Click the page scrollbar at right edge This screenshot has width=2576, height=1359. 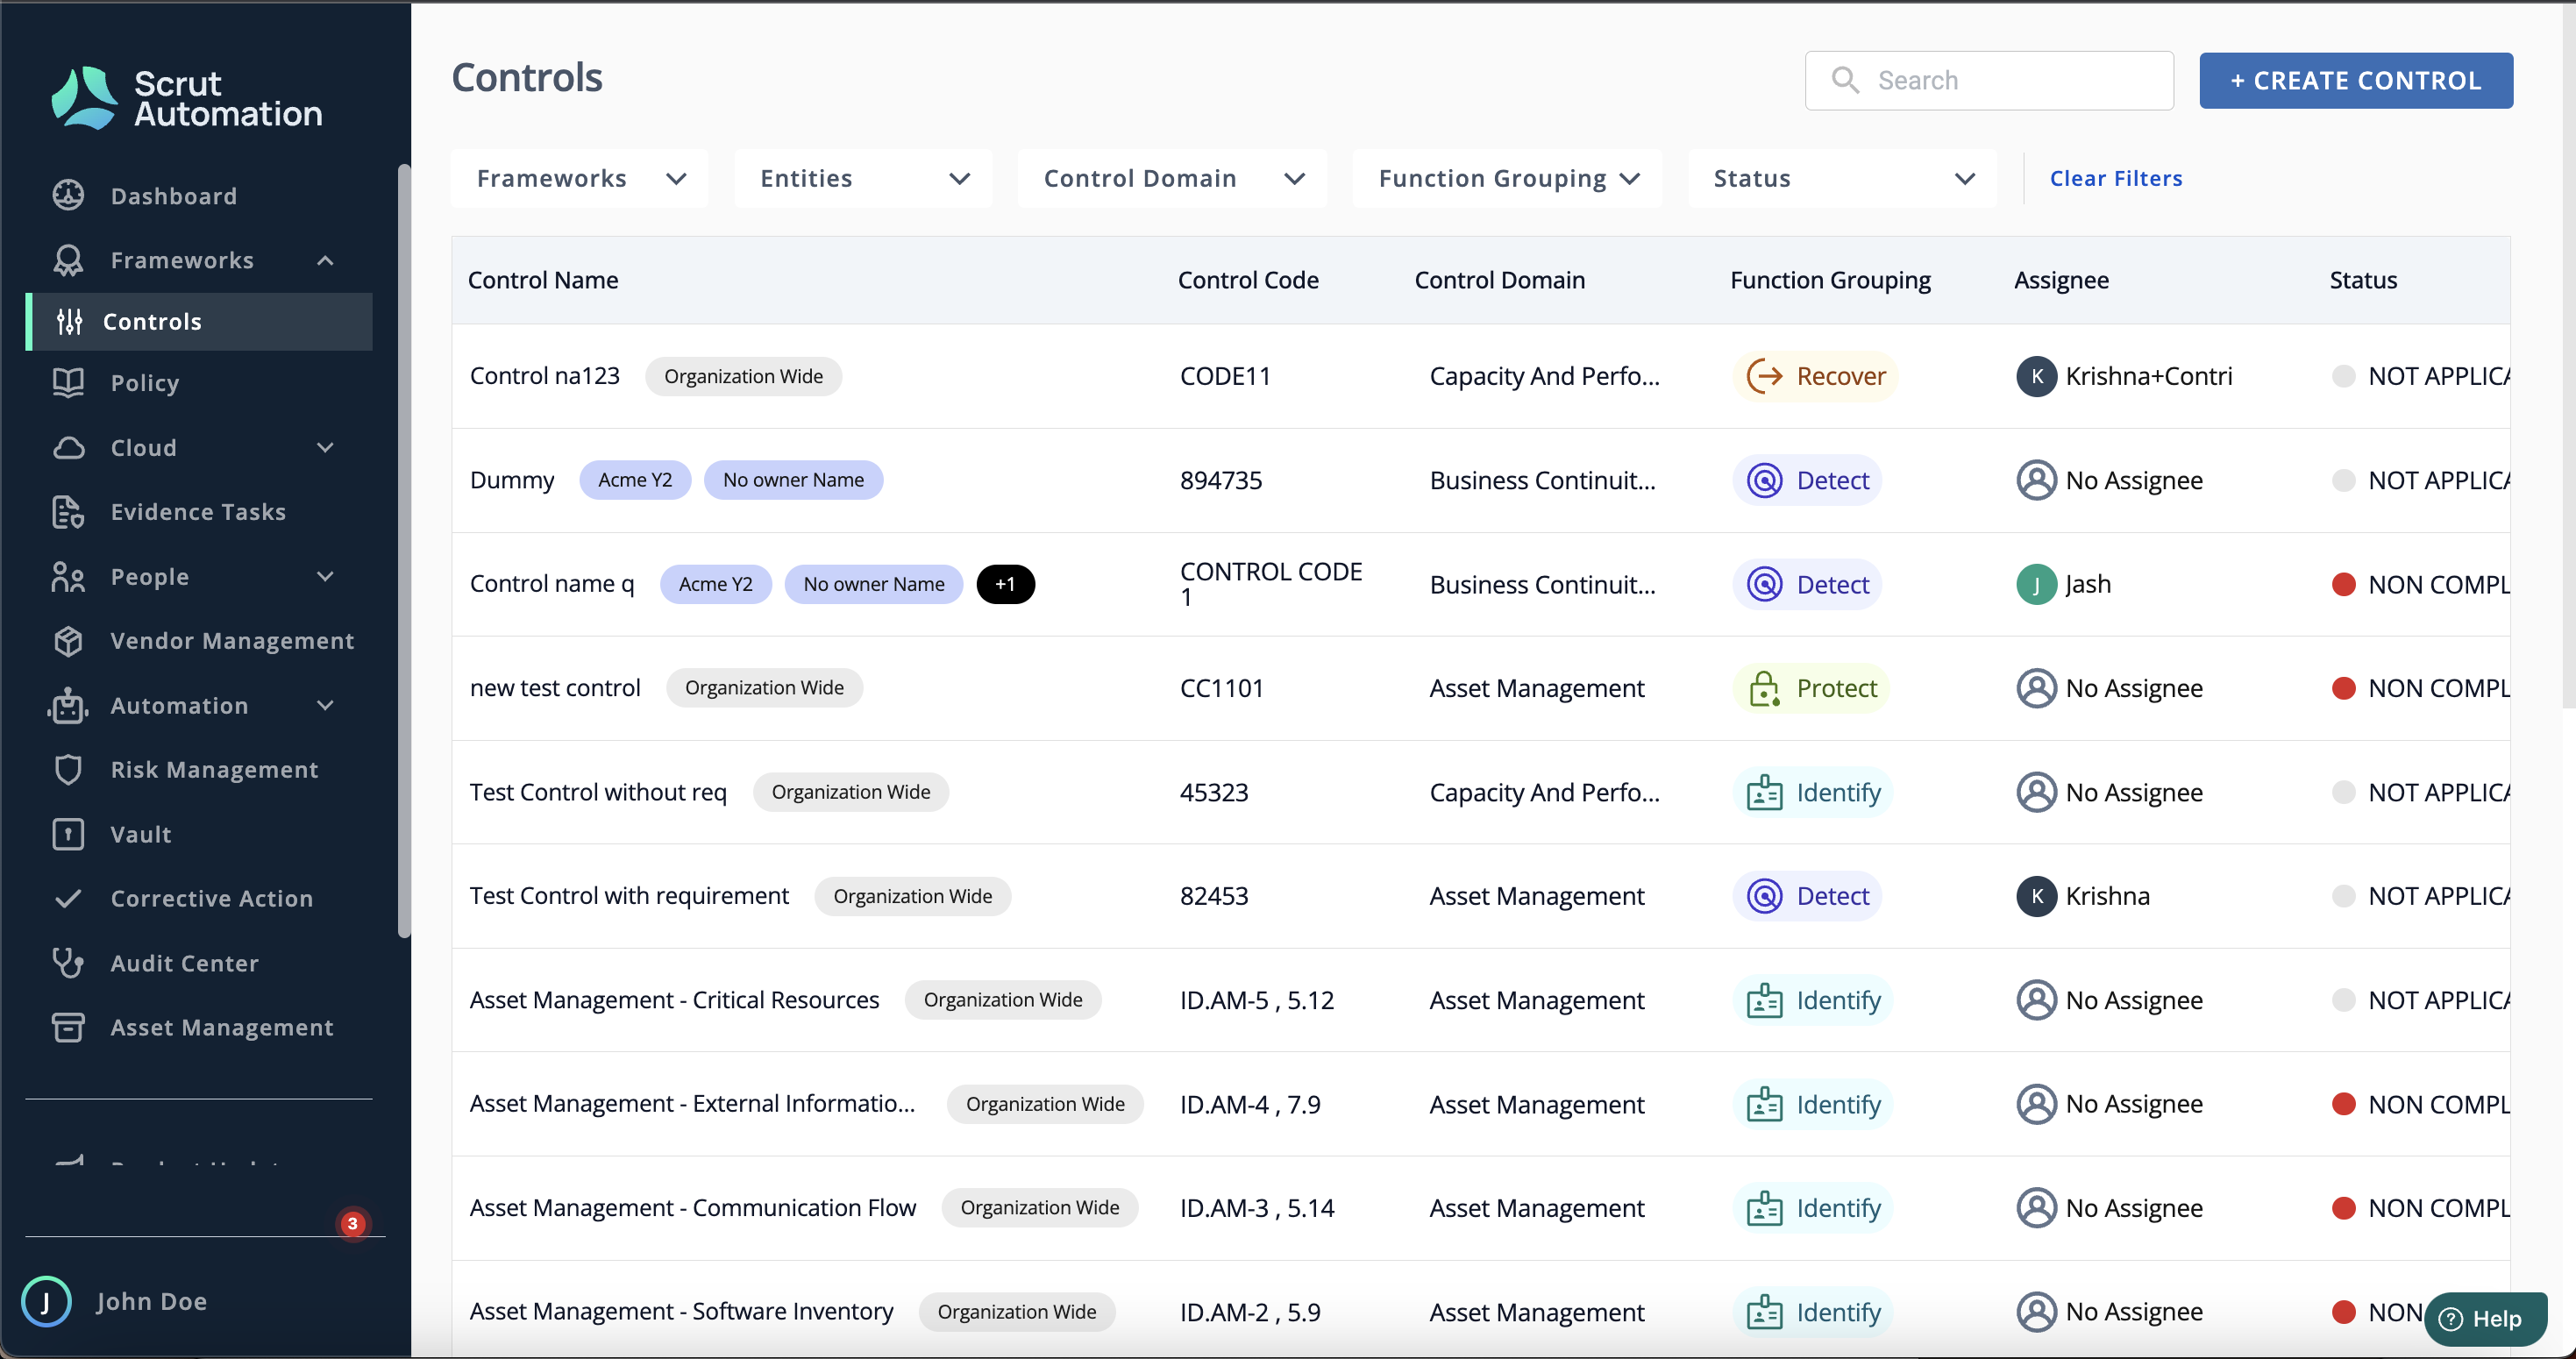[2568, 354]
